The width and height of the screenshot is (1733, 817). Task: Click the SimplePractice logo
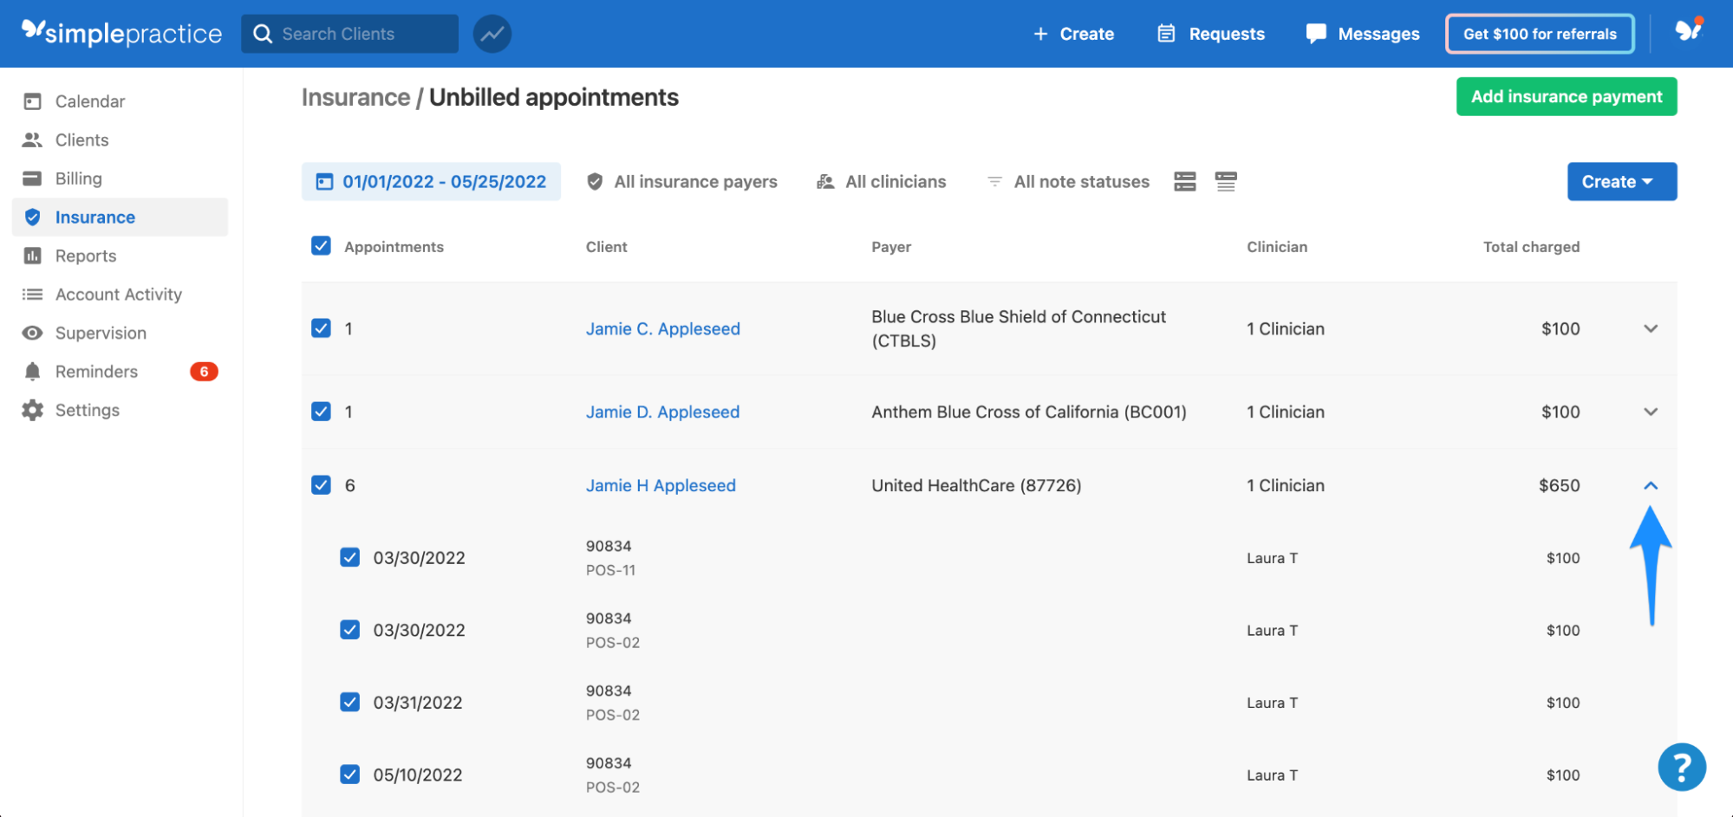[121, 33]
